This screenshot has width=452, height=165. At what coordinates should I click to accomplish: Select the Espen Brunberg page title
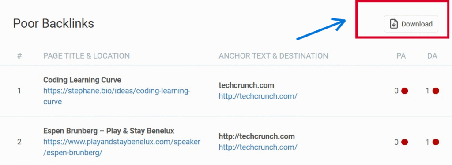(109, 131)
